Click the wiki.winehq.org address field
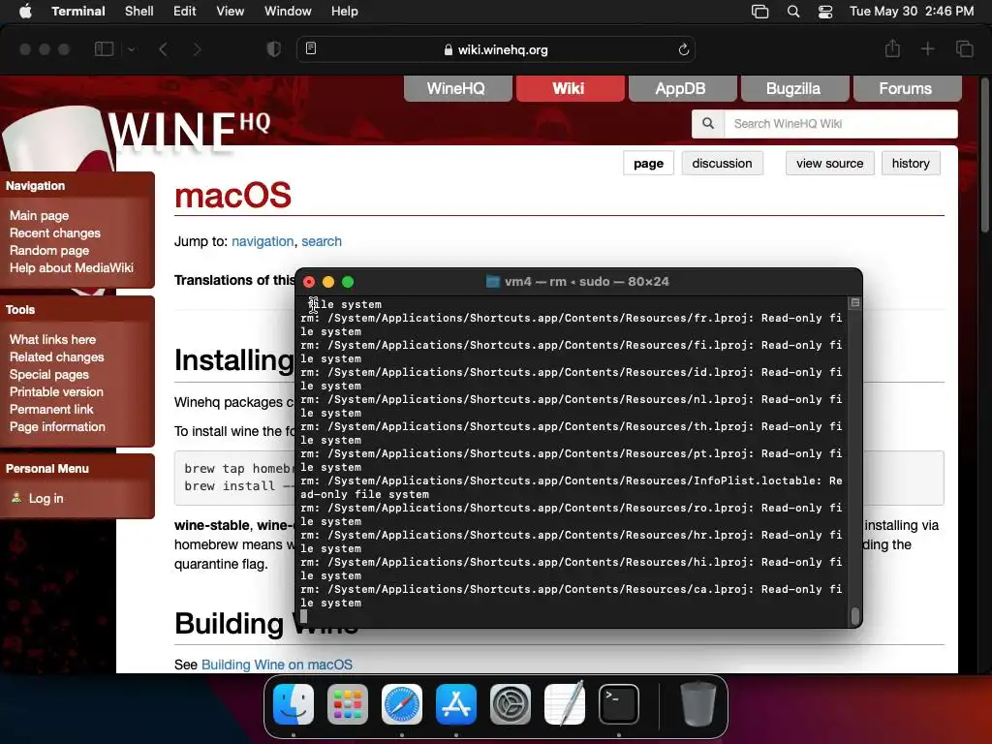Viewport: 992px width, 744px height. point(496,49)
